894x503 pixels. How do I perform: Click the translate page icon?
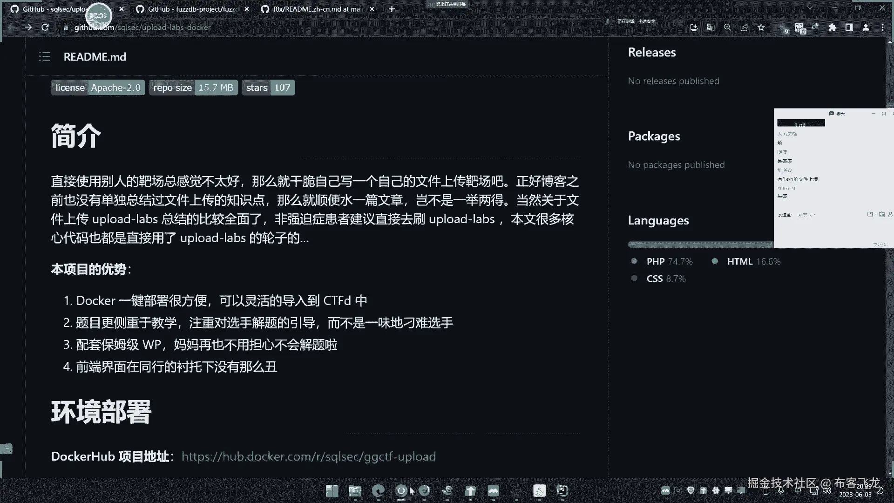point(711,27)
